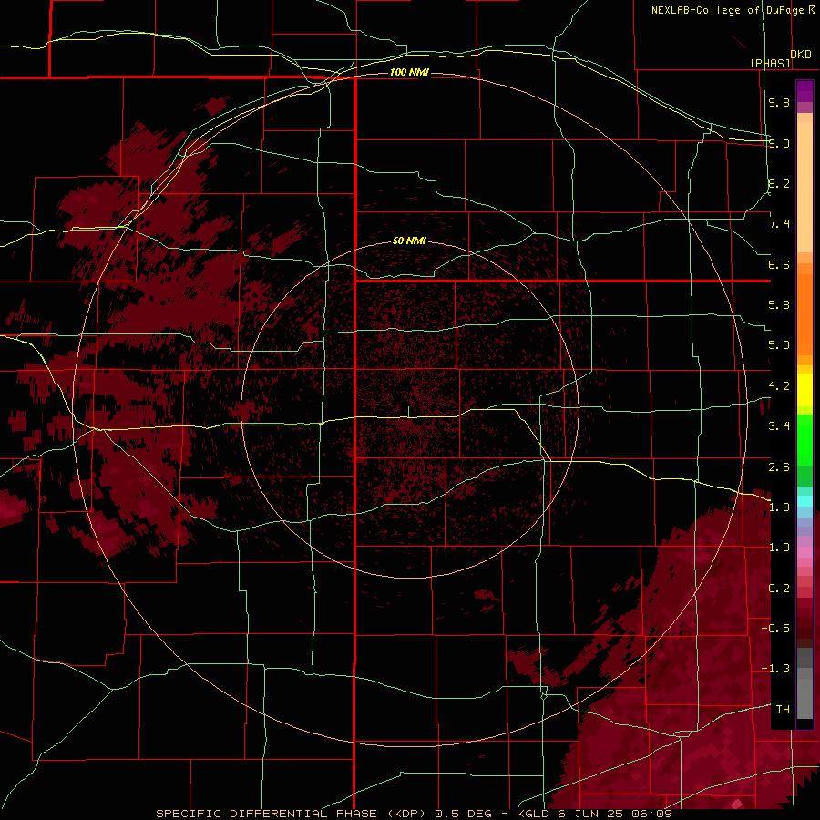Click the [PHAS] units label
The width and height of the screenshot is (820, 820).
click(x=770, y=63)
